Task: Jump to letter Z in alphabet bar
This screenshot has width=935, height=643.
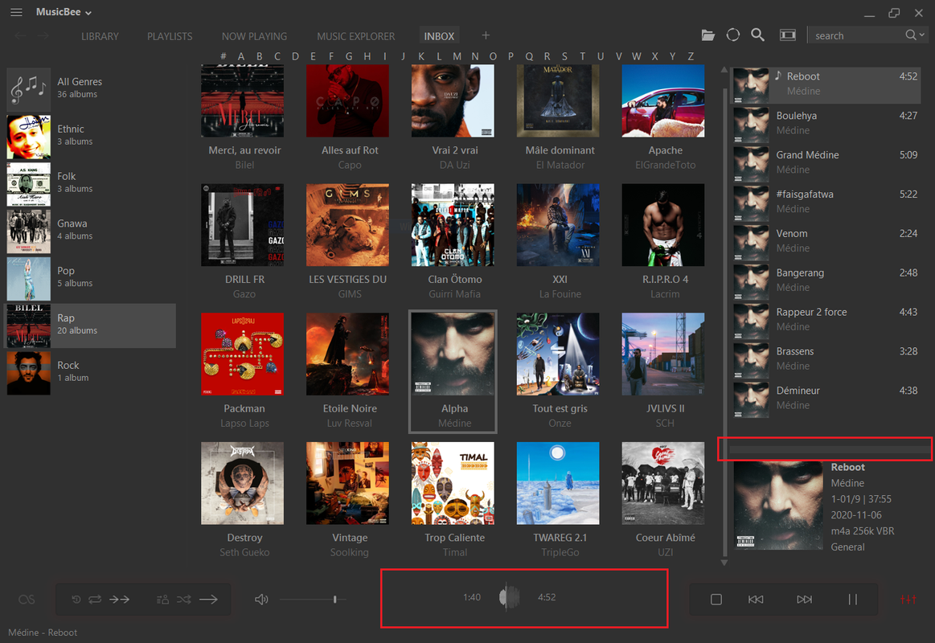Action: click(x=691, y=56)
